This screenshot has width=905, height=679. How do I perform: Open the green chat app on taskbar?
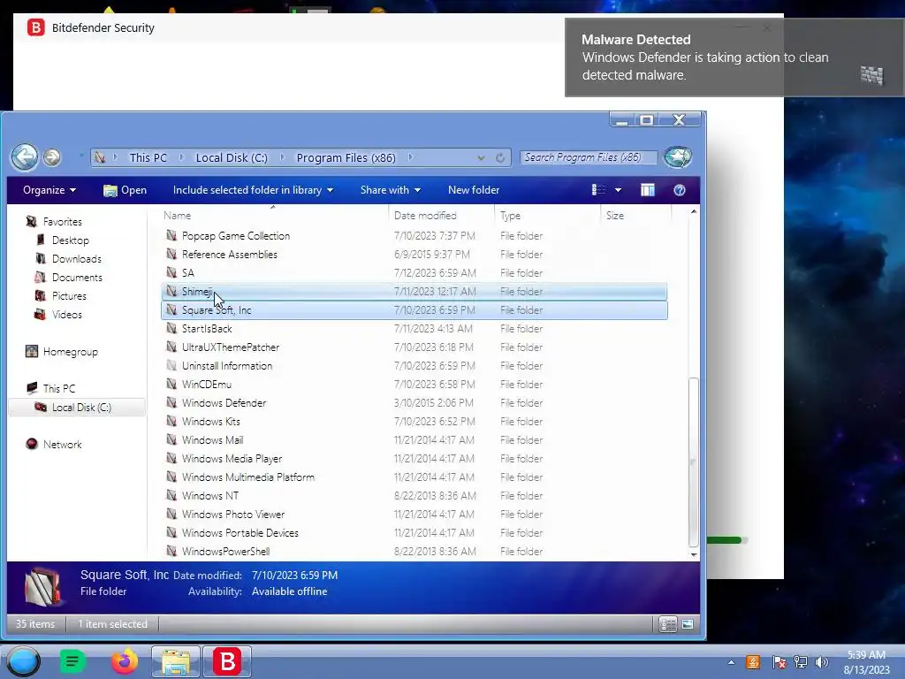[x=72, y=661]
